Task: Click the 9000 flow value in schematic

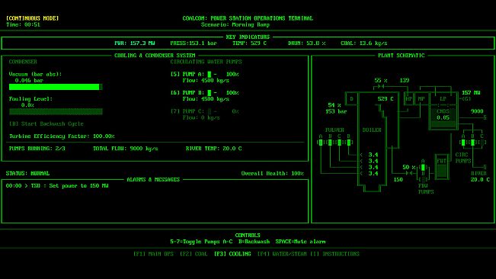Action: tap(477, 111)
